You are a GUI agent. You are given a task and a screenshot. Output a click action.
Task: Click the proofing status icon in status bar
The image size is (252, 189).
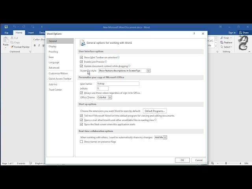coord(31,163)
